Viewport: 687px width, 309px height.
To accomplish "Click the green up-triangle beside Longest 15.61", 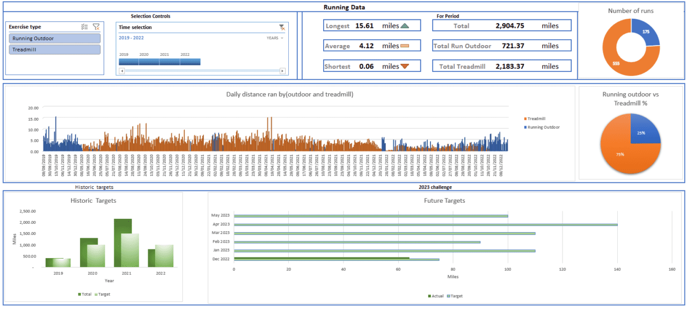I will click(405, 25).
